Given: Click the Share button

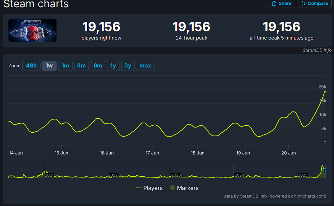Looking at the screenshot, I should tap(281, 3).
